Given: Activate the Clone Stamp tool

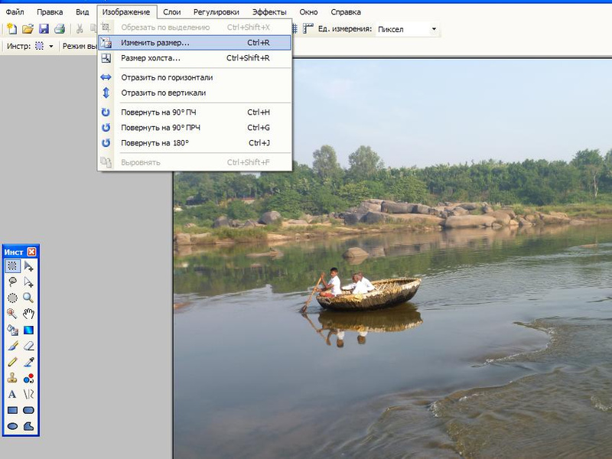Looking at the screenshot, I should coord(12,378).
